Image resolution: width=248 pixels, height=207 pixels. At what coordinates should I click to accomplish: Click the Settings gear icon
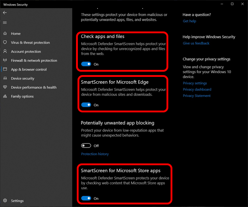5,200
